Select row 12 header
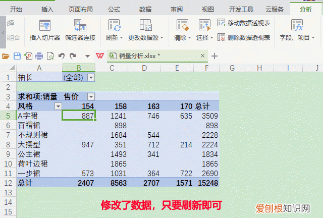Image resolution: width=323 pixels, height=218 pixels. [x=8, y=183]
